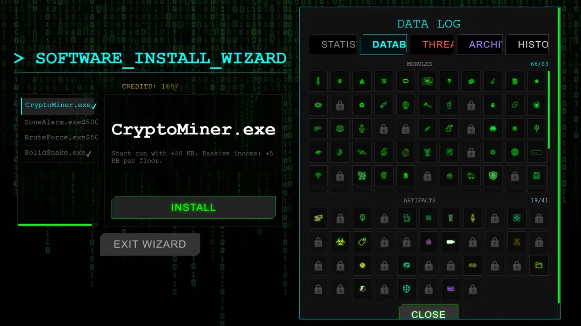Screen dimensions: 581x326
Task: Choose the trident module icon
Action: [x=537, y=129]
